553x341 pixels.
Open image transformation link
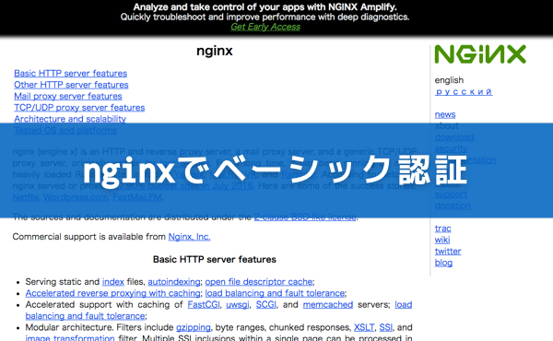pos(70,338)
